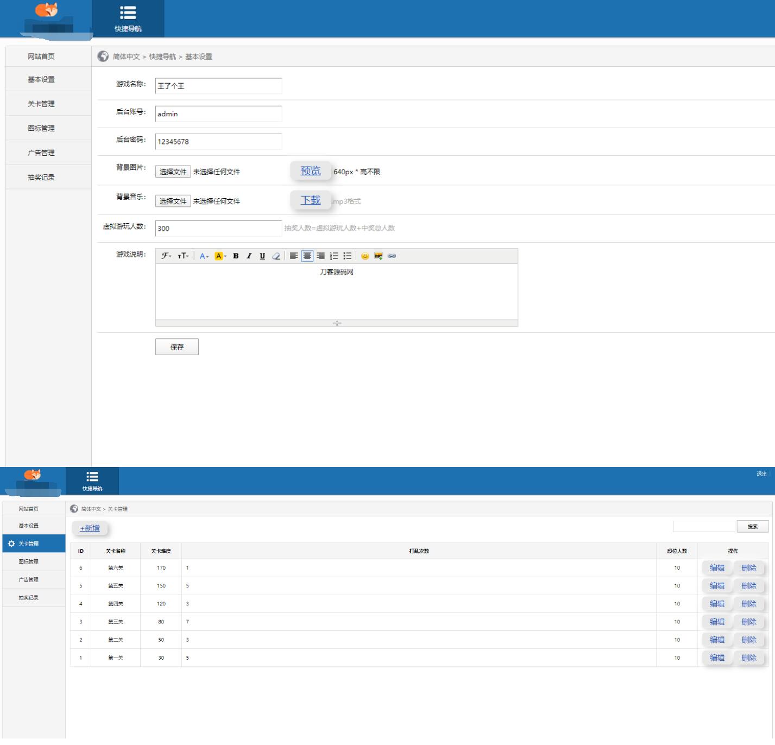
Task: Toggle left text alignment
Action: 294,256
